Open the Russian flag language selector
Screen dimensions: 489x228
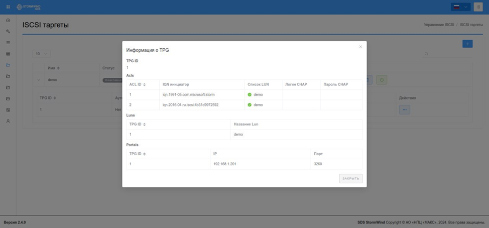coord(460,7)
